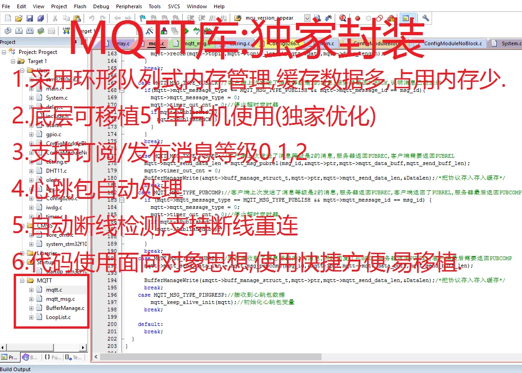Viewport: 522px width, 373px height.
Task: Navigate forwards arrow icon
Action: tap(128, 18)
